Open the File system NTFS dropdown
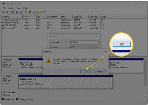Screen dimensions: 148x105 (84, 47)
